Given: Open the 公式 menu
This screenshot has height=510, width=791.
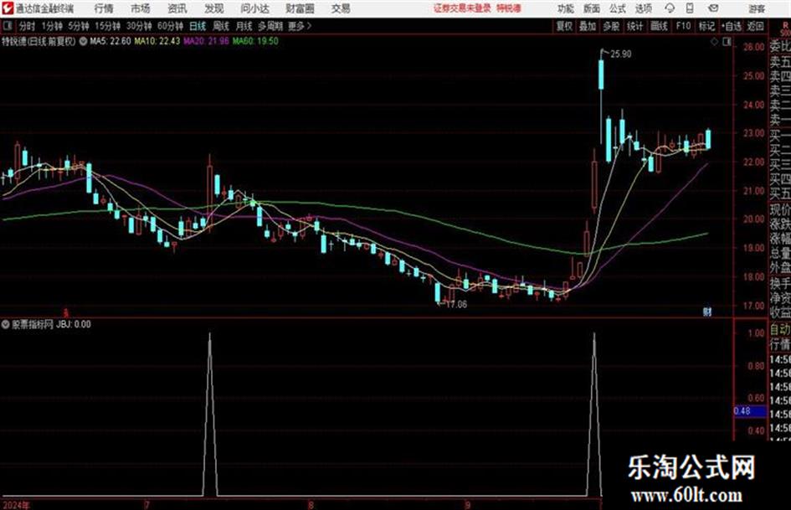Looking at the screenshot, I should tap(618, 8).
